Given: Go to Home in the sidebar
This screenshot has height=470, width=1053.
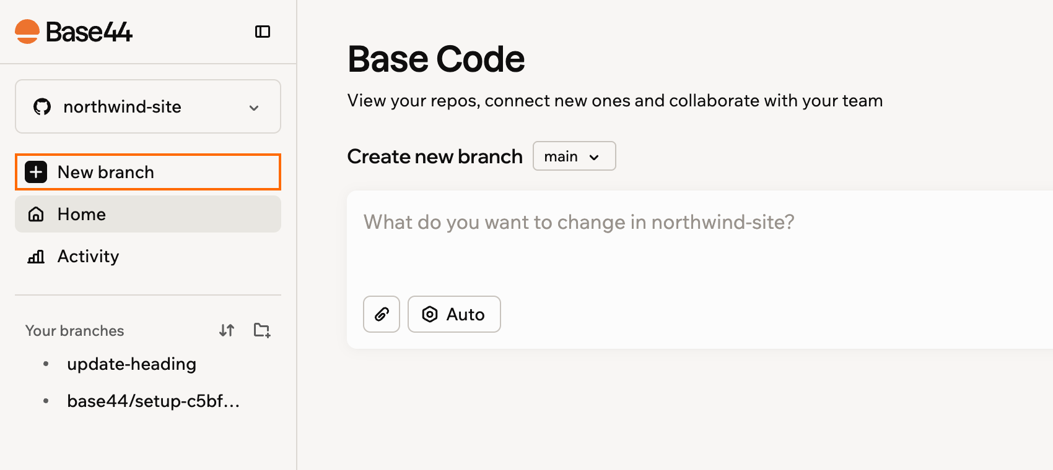Looking at the screenshot, I should [148, 214].
